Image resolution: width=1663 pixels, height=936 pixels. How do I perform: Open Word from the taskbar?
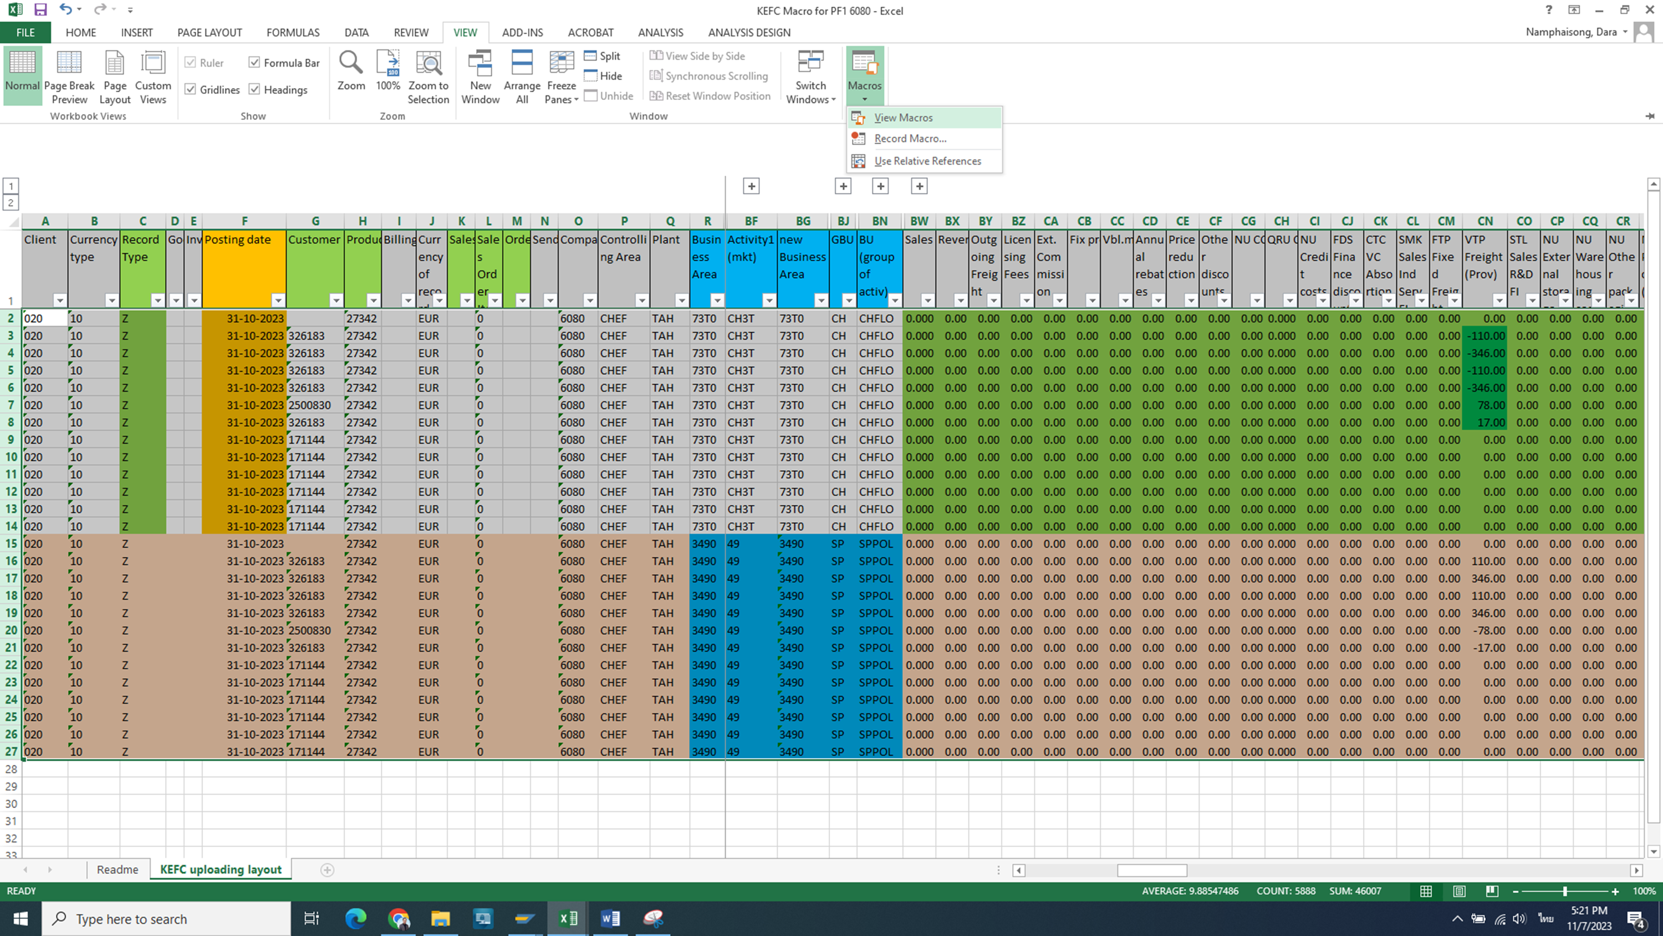click(x=610, y=918)
